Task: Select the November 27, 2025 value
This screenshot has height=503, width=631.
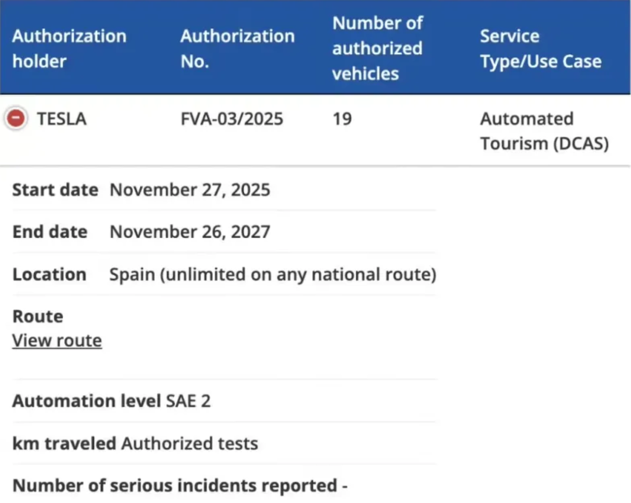Action: [190, 190]
